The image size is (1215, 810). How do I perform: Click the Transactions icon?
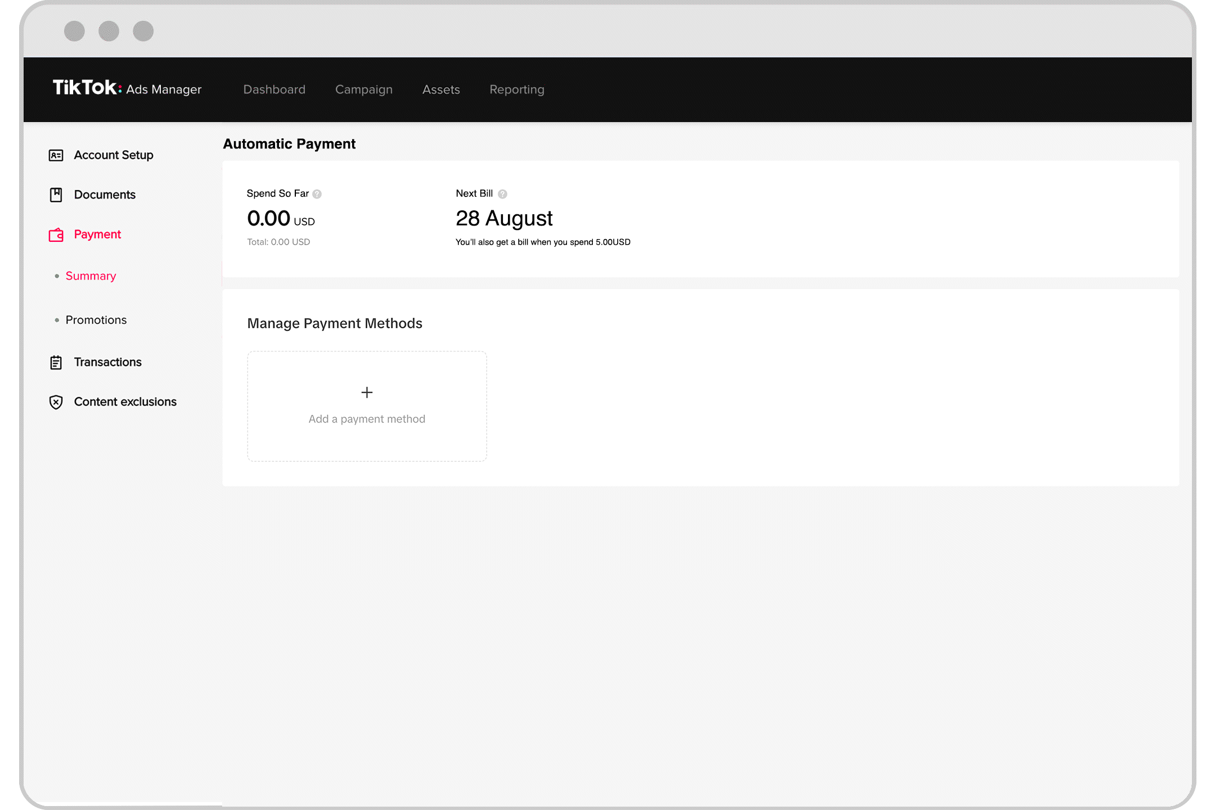click(x=56, y=362)
